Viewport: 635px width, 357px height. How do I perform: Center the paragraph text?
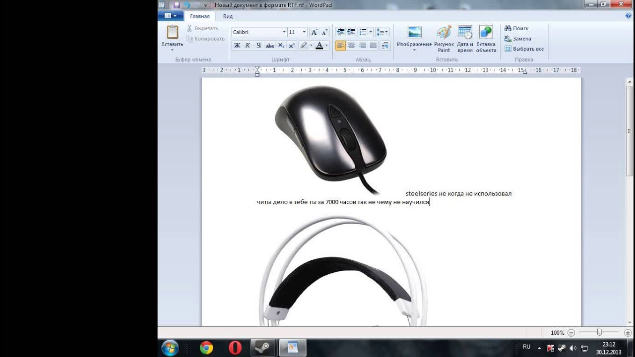tap(351, 46)
